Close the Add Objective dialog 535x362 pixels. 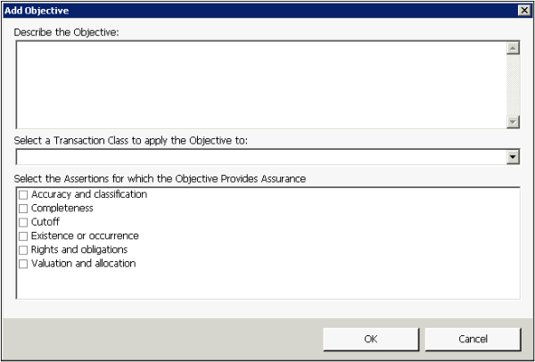click(523, 9)
